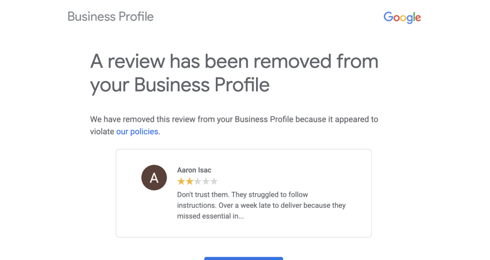The width and height of the screenshot is (490, 260).
Task: Click the 'Don't trust them' review line
Action: coord(243,195)
